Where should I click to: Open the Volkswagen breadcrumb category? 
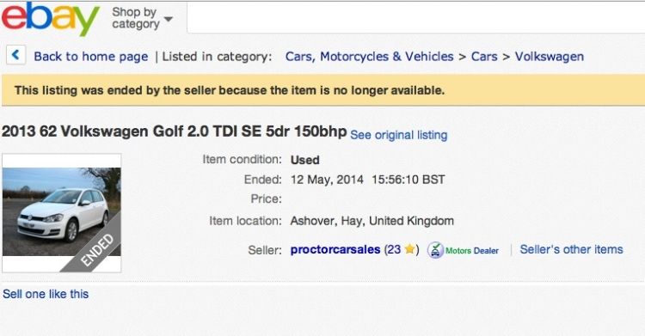pyautogui.click(x=550, y=57)
